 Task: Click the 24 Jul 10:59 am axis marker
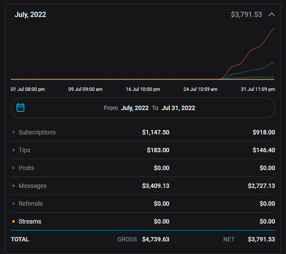[x=200, y=89]
